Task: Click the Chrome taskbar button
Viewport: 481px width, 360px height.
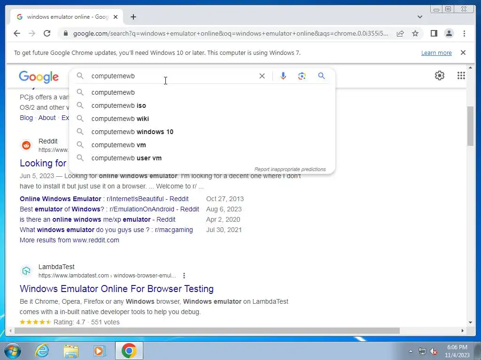Action: (129, 351)
